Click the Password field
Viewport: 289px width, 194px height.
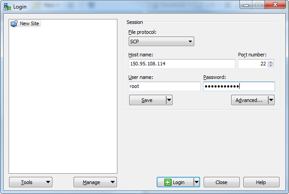point(239,86)
